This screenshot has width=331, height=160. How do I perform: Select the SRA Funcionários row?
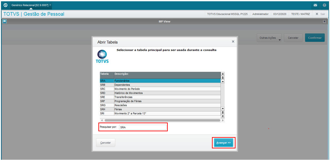pyautogui.click(x=160, y=81)
